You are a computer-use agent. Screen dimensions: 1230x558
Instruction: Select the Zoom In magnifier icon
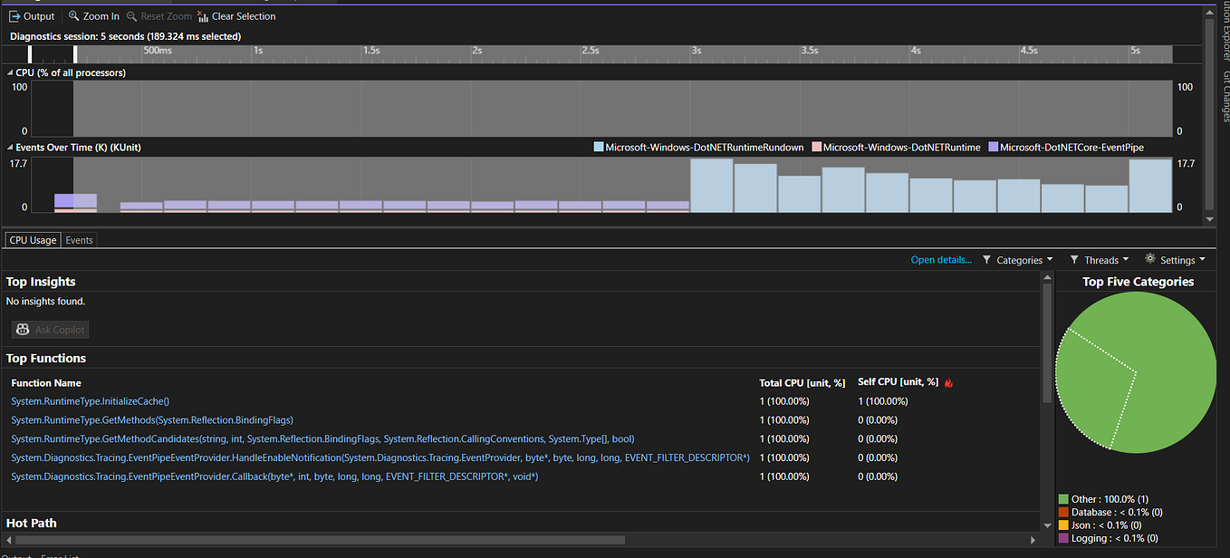73,15
